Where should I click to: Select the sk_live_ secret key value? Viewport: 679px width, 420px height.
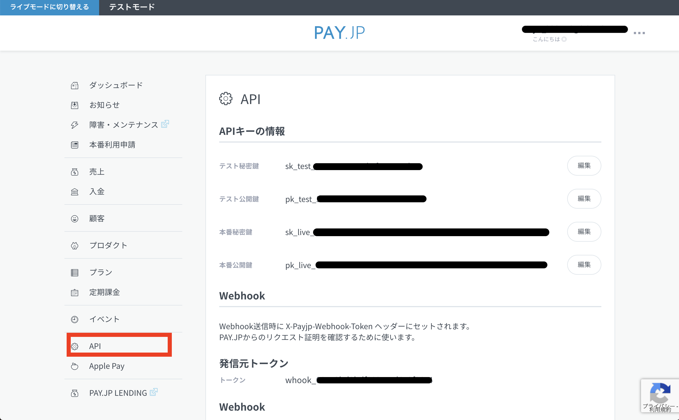coord(417,232)
